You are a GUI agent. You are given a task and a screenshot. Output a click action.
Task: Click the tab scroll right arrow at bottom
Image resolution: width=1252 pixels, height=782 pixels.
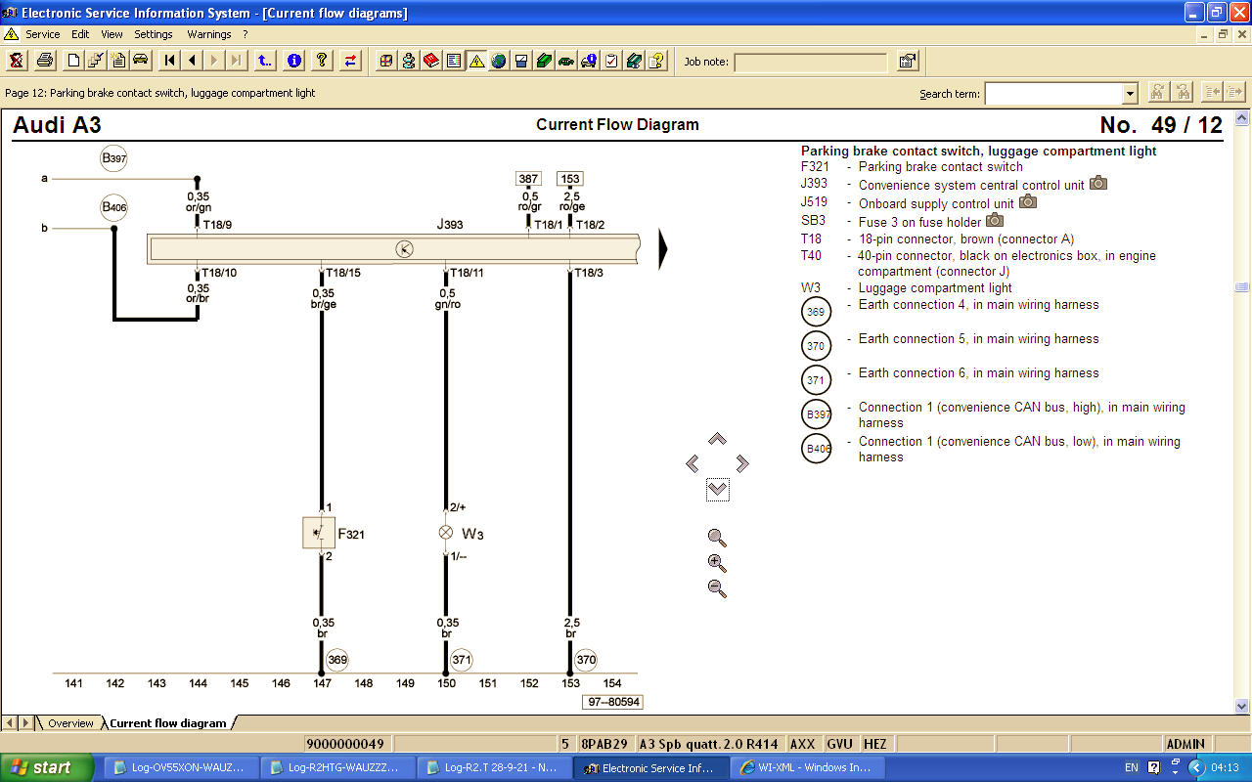click(25, 723)
